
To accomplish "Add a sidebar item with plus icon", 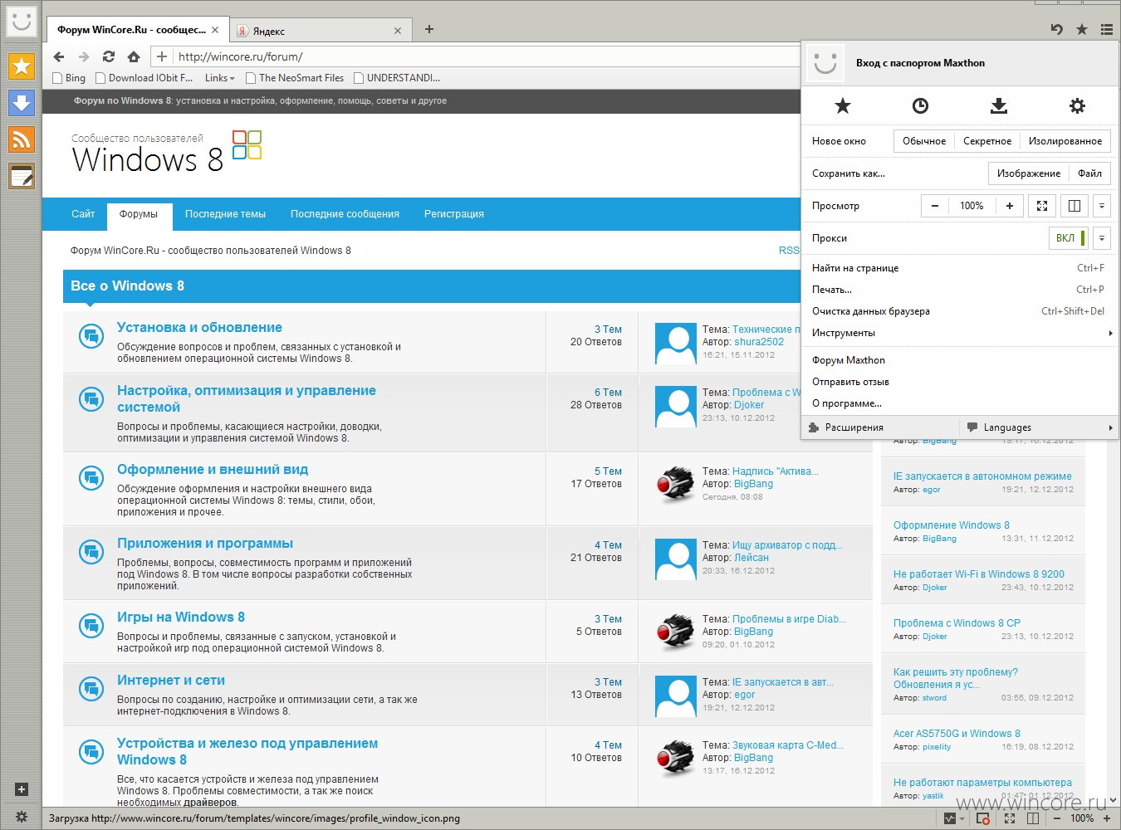I will pos(22,789).
